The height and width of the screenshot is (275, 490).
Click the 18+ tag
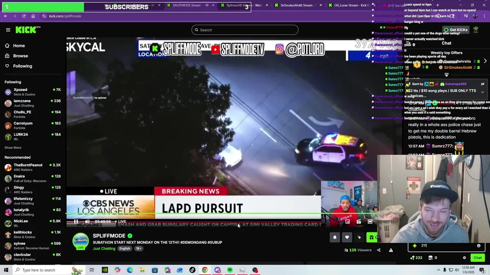(x=139, y=249)
